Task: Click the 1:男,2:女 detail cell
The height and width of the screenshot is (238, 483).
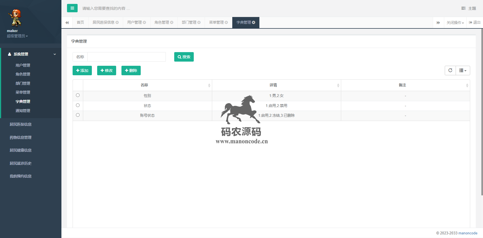Action: coord(276,96)
